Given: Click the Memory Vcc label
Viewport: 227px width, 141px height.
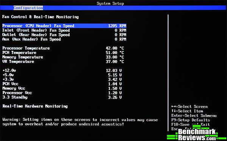Looking at the screenshot, I should pos(14,88).
